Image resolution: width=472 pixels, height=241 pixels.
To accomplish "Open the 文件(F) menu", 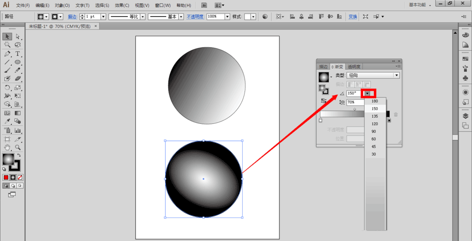I will click(x=23, y=5).
